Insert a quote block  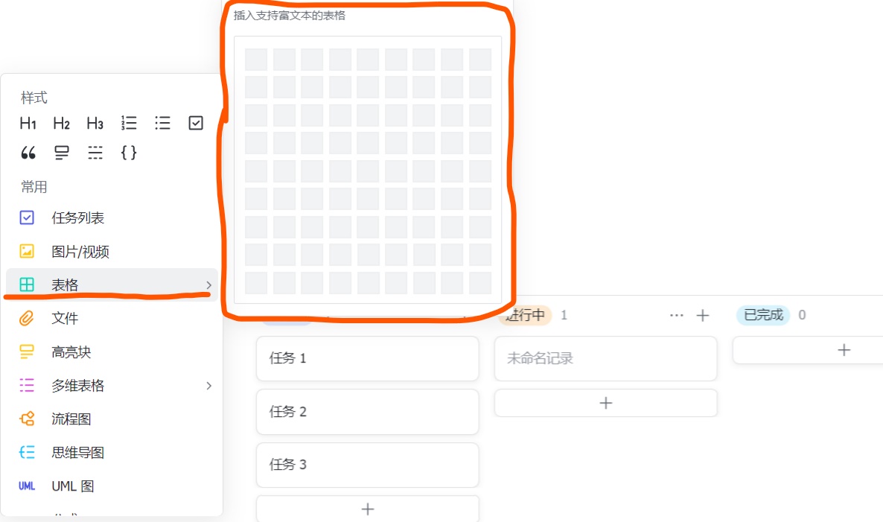[x=28, y=153]
